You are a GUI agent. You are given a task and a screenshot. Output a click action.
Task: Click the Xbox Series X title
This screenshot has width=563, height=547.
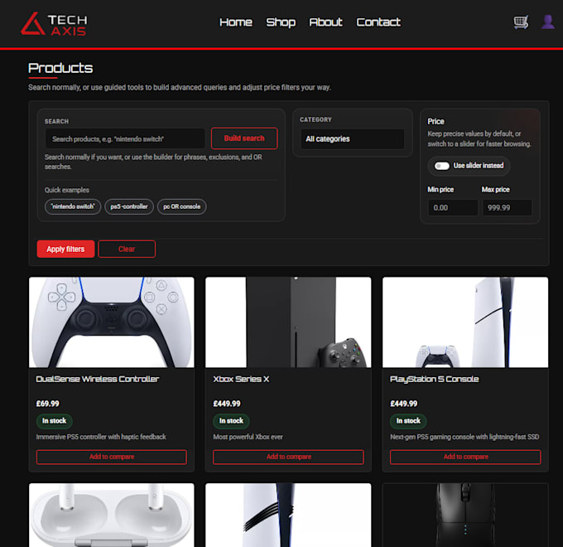241,379
